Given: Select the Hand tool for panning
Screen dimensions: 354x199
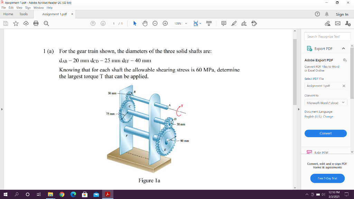Looking at the screenshot, I should (145, 23).
